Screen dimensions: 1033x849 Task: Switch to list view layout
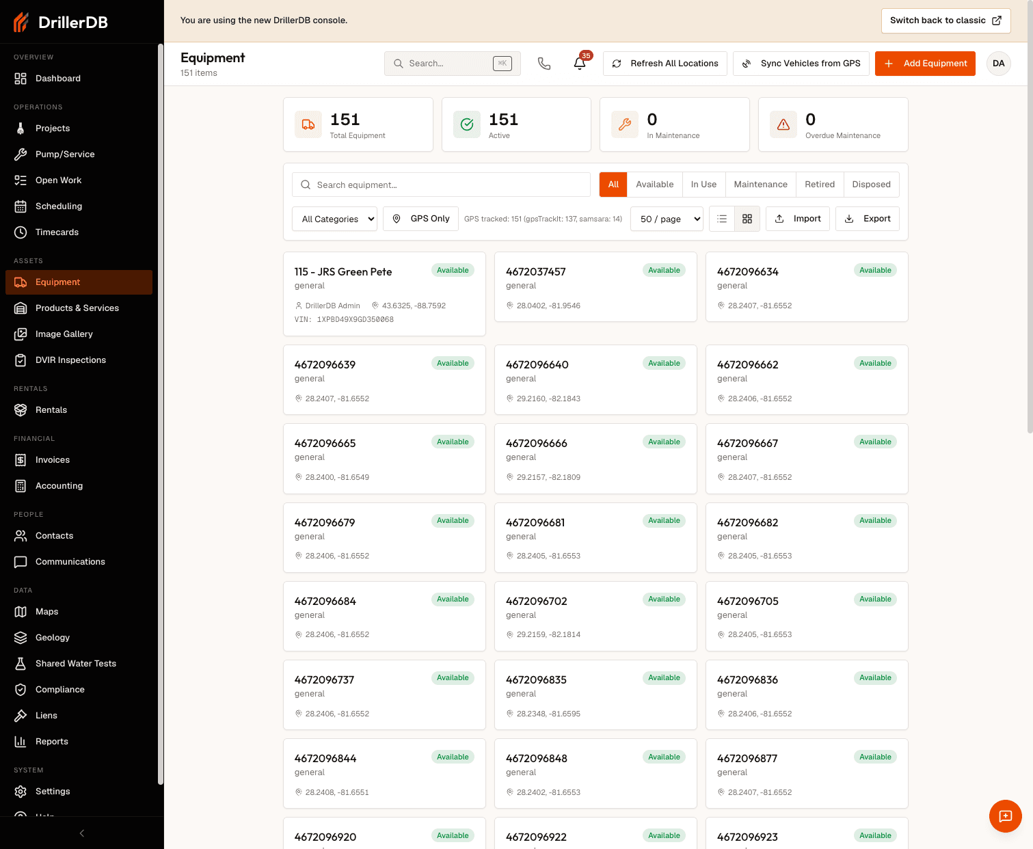click(722, 219)
